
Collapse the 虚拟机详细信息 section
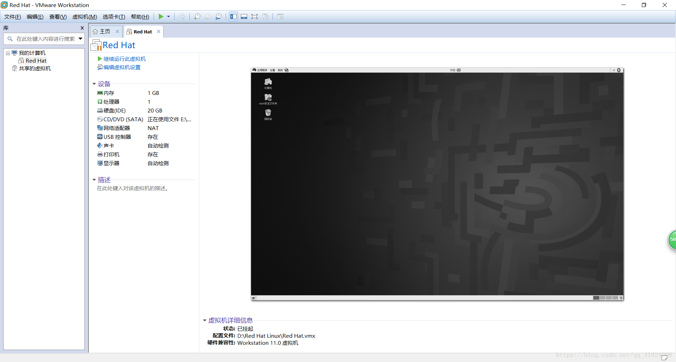pos(205,321)
